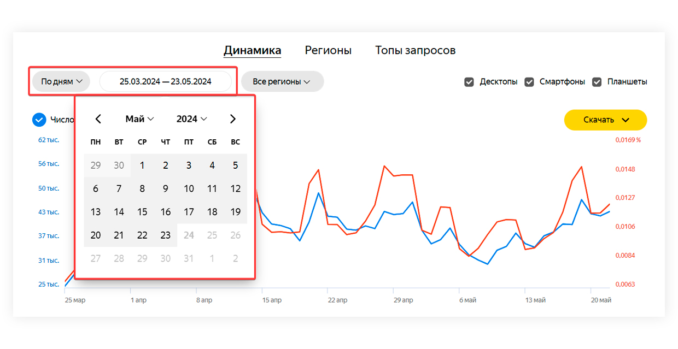The width and height of the screenshot is (678, 349).
Task: Click the 6 май x-axis label
Action: tap(468, 300)
